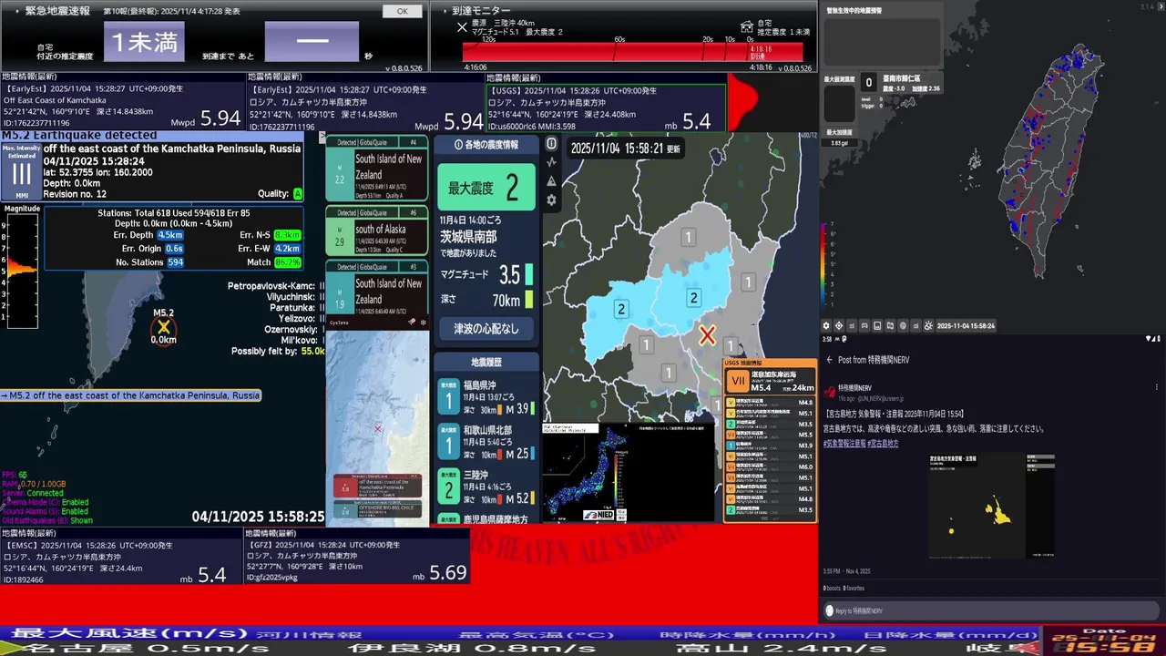Click locate crosshair icon in Taiwan toolbar
1166x656 pixels.
839,325
